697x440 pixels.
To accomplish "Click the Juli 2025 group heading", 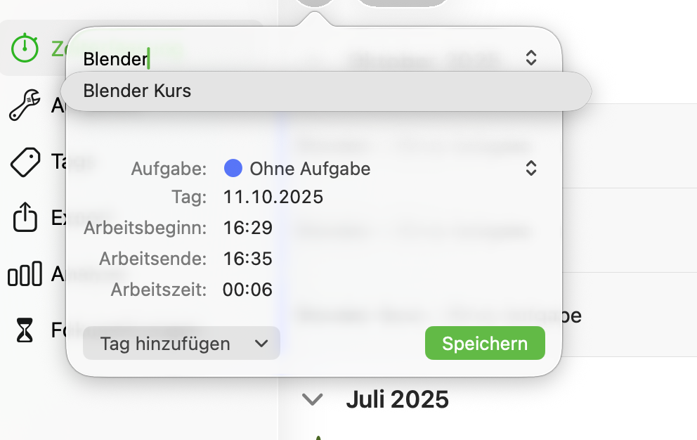I will coord(397,400).
